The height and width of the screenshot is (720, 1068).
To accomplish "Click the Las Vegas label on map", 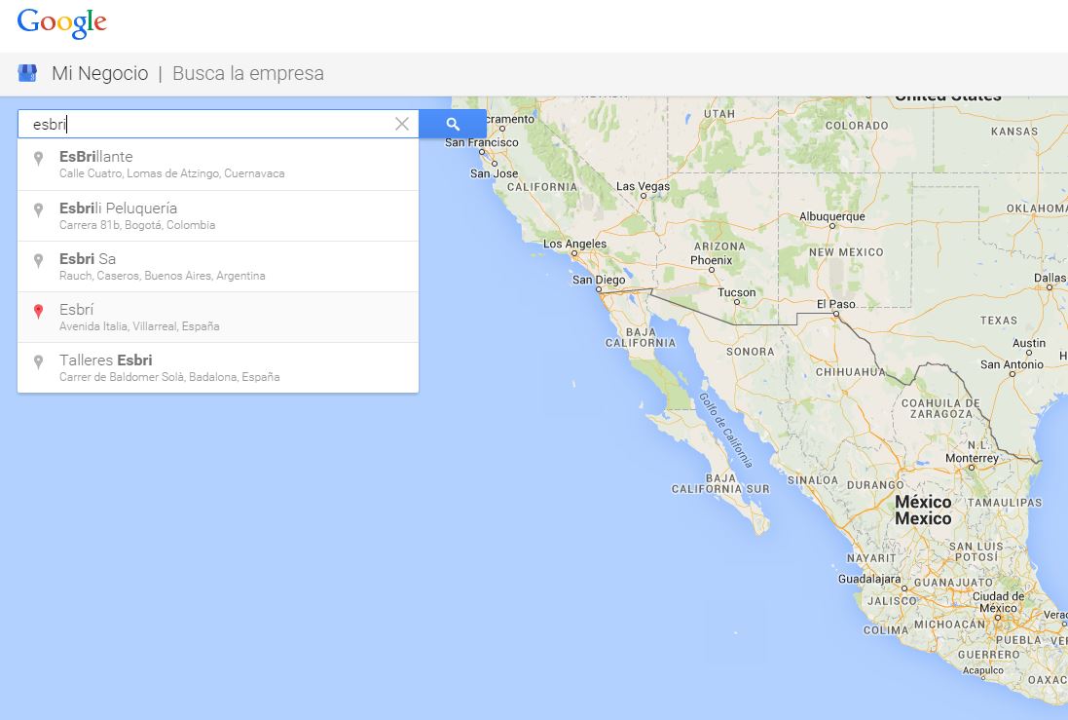I will tap(643, 186).
